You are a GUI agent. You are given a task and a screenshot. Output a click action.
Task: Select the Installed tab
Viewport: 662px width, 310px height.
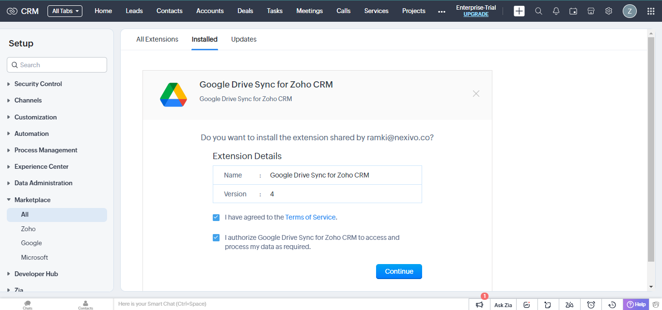tap(205, 39)
